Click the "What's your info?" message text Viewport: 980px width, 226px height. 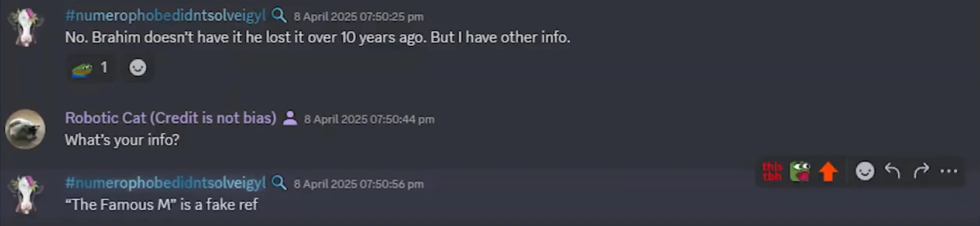click(122, 140)
